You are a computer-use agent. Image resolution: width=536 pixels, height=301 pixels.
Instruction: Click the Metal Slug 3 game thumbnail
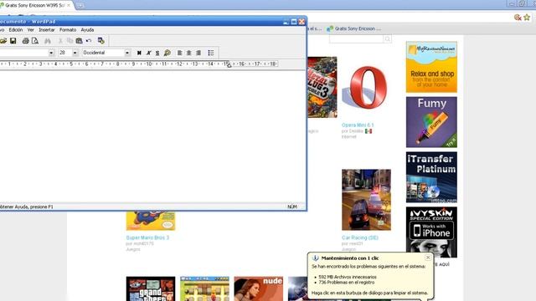322,87
